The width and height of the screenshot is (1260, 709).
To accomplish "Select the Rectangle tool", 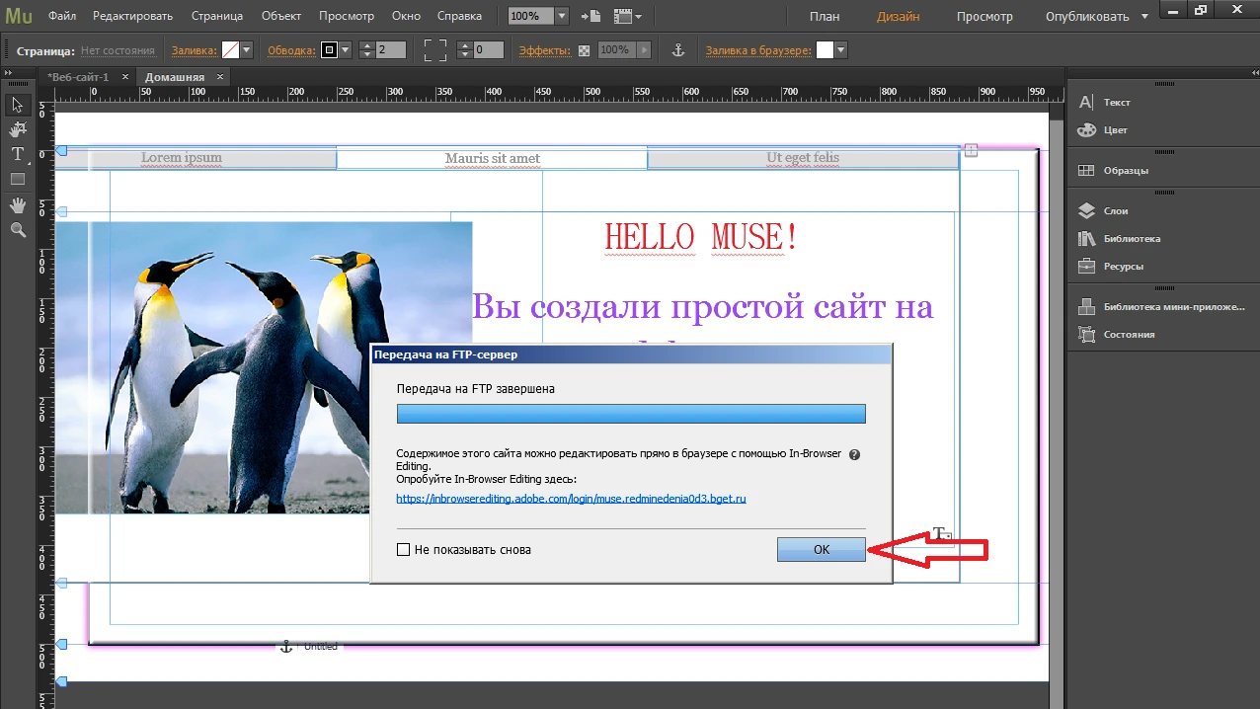I will coord(18,179).
